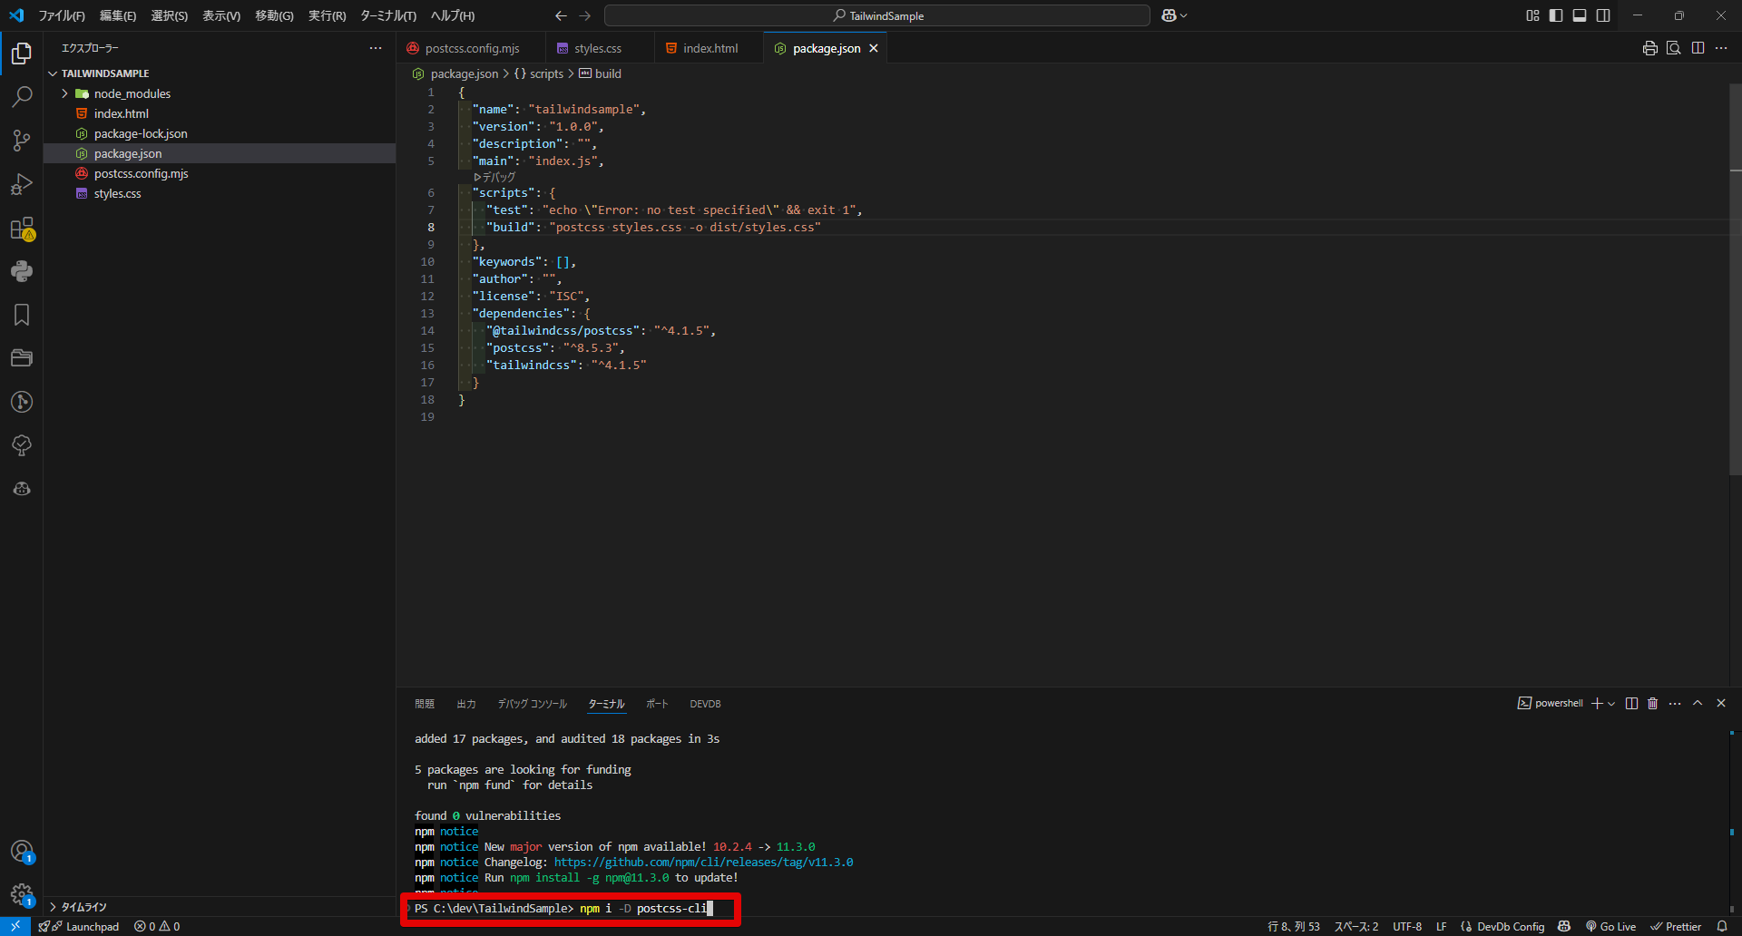Show the Debug Console panel tab
This screenshot has height=936, width=1742.
tap(532, 704)
